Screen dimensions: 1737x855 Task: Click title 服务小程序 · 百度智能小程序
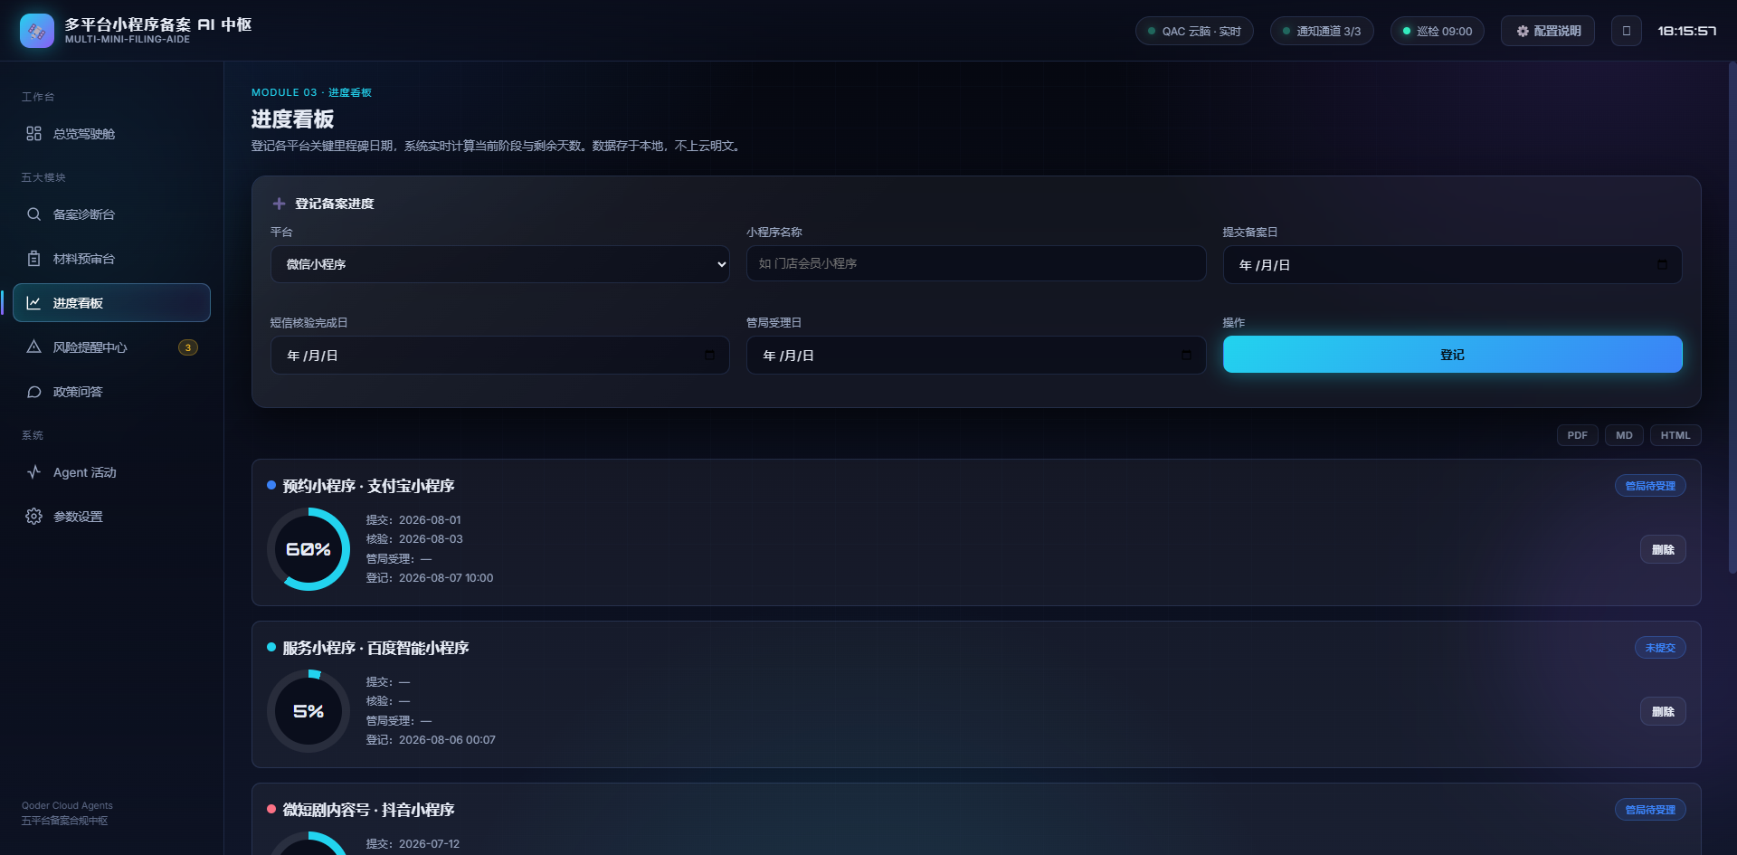pyautogui.click(x=375, y=648)
